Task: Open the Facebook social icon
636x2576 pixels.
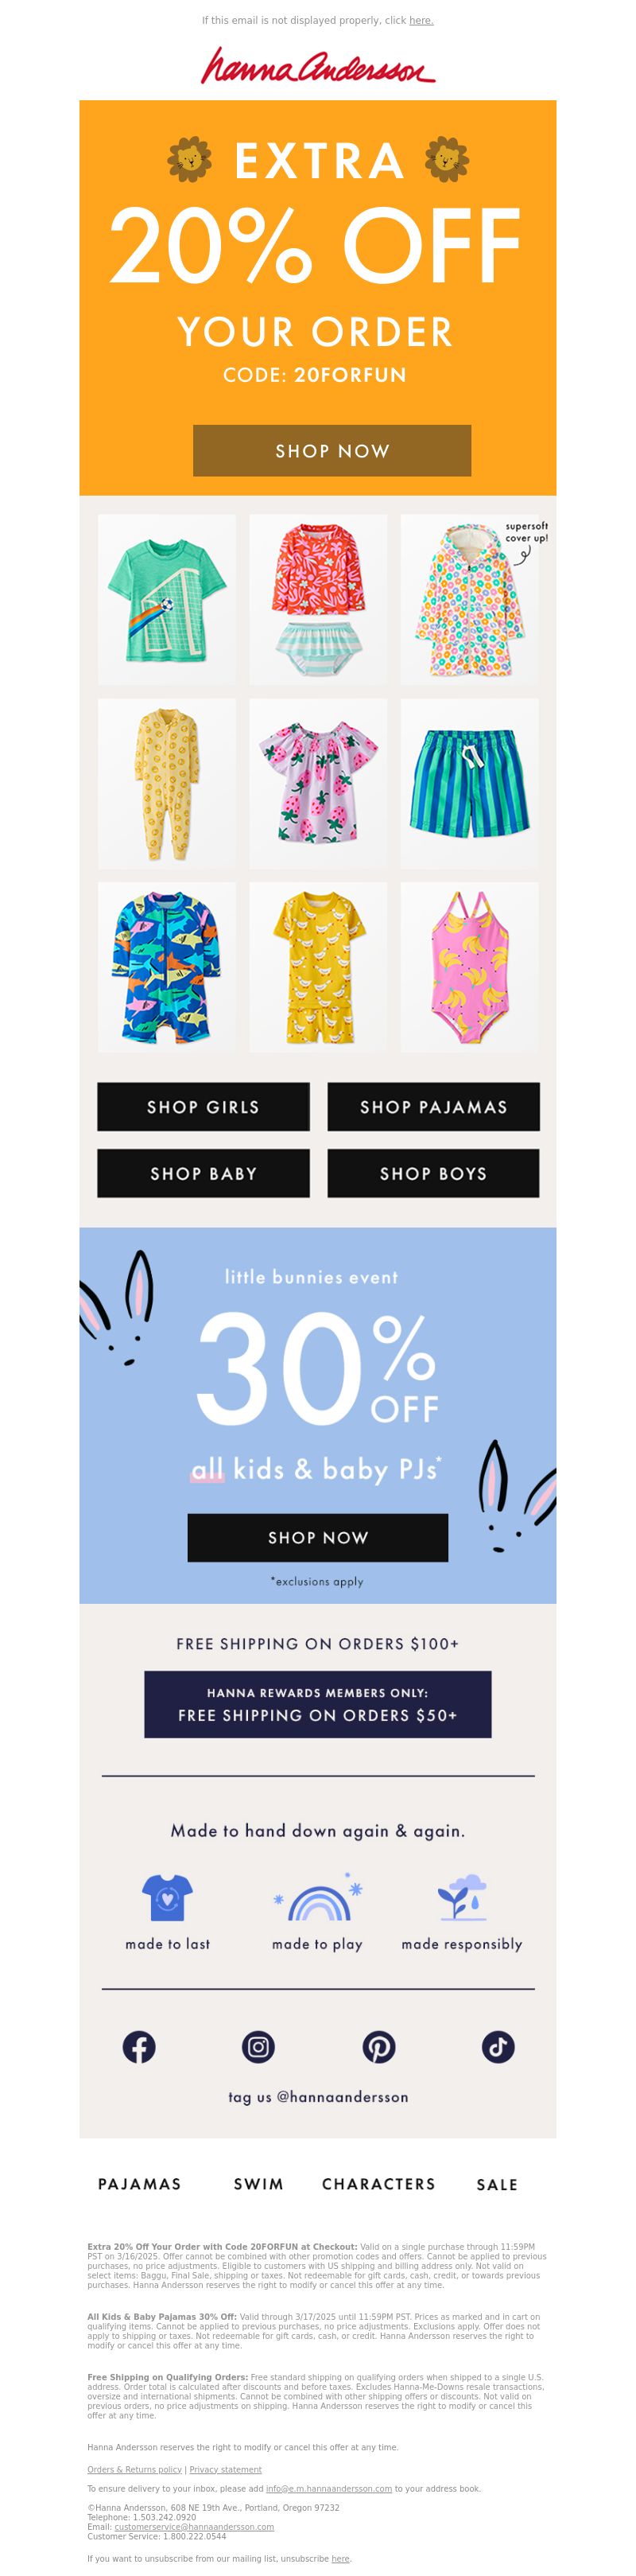Action: [x=139, y=2046]
